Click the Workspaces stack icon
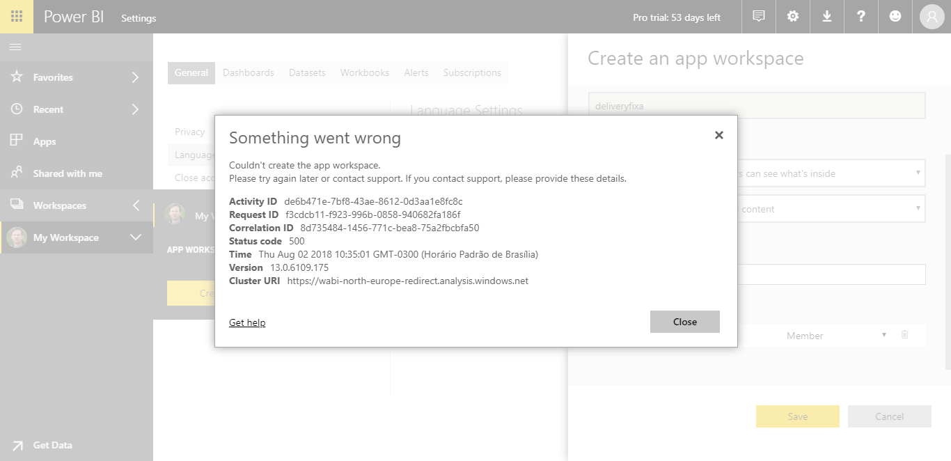Viewport: 951px width, 461px height. pos(17,205)
